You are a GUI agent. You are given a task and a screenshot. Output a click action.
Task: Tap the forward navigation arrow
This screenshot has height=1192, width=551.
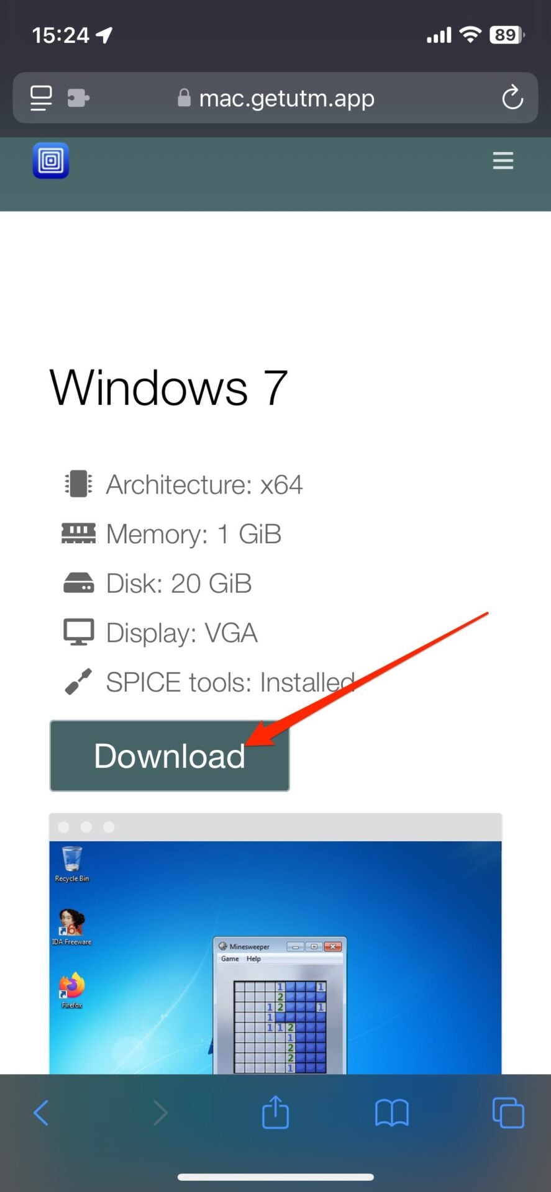click(x=160, y=1113)
